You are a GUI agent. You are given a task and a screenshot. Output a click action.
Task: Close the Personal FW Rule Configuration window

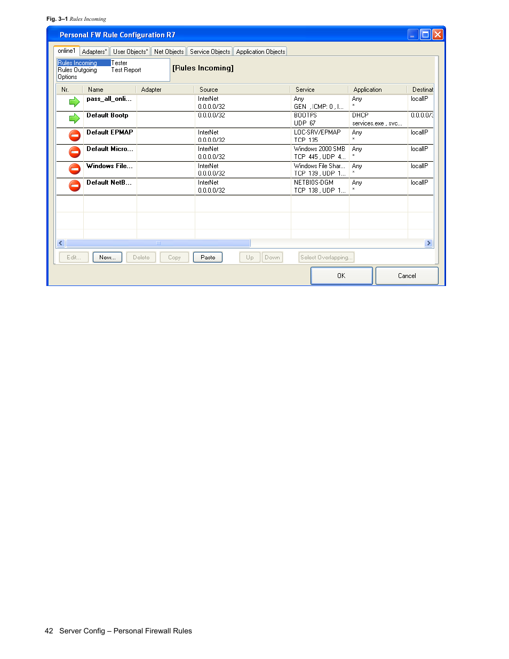pyautogui.click(x=438, y=35)
